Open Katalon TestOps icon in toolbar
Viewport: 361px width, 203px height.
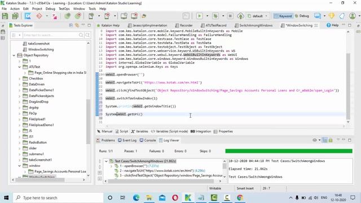pyautogui.click(x=28, y=16)
